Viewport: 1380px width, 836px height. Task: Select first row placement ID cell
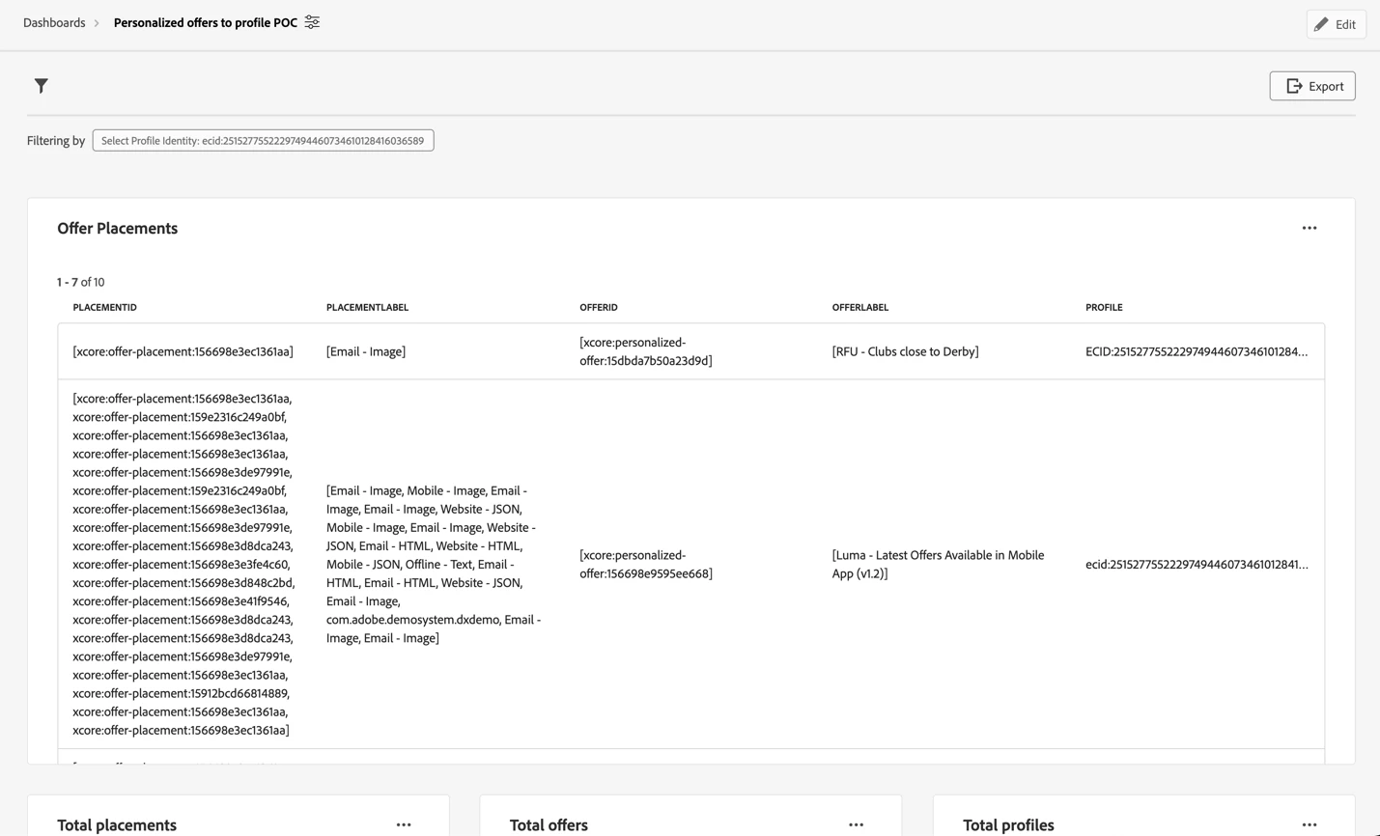[x=183, y=351]
